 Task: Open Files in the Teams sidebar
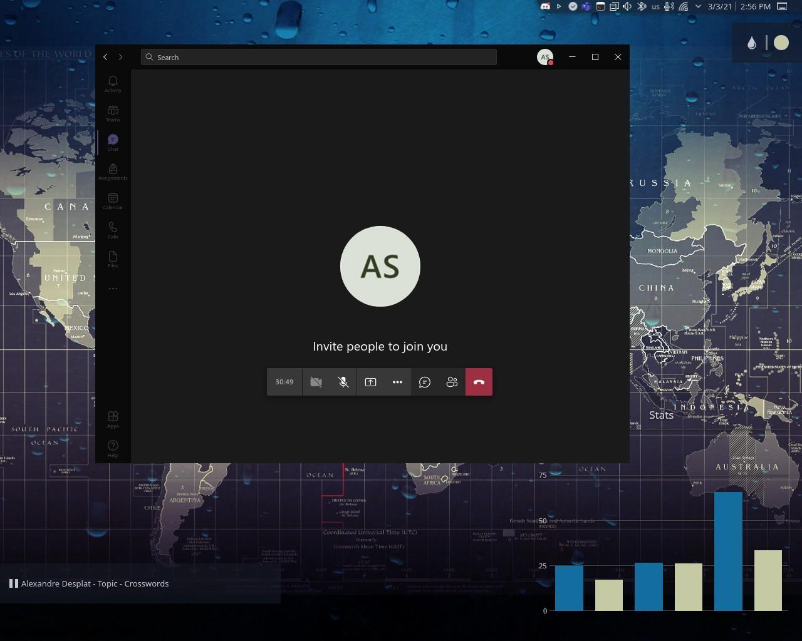pos(113,259)
